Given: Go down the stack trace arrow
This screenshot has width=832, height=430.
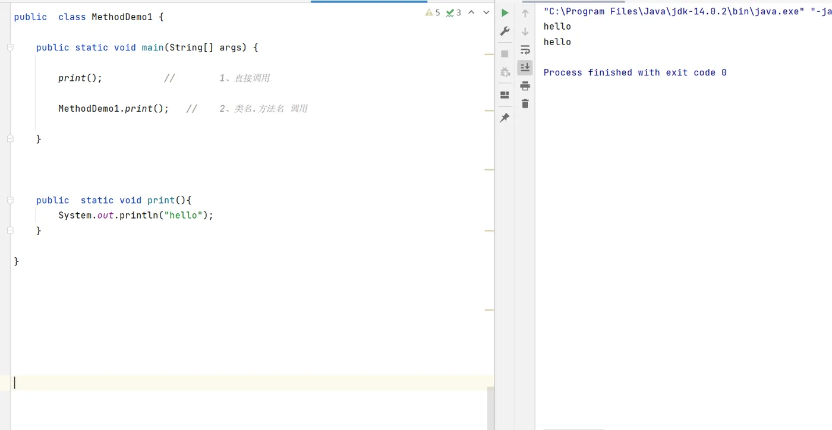Looking at the screenshot, I should (x=525, y=31).
